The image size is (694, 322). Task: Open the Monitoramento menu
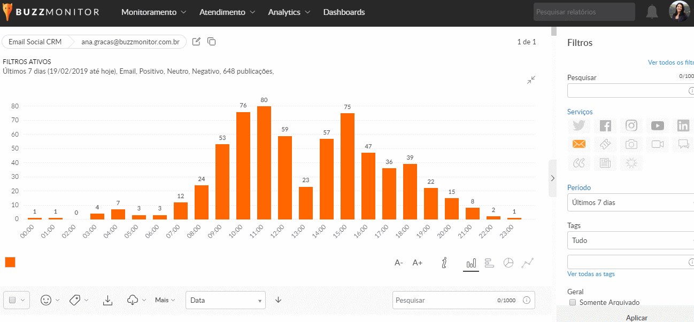pyautogui.click(x=153, y=12)
